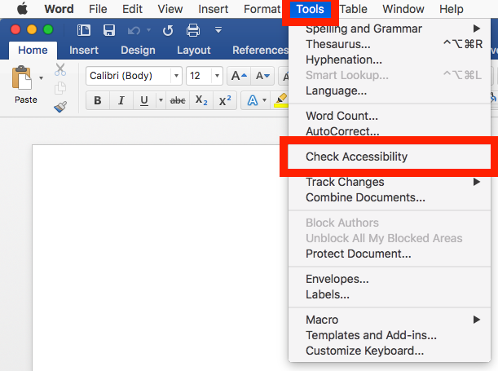
Task: Open the Insert menu in menu bar
Action: point(213,9)
